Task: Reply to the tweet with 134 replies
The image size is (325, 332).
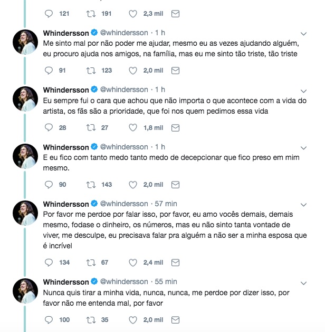Action: (x=49, y=263)
